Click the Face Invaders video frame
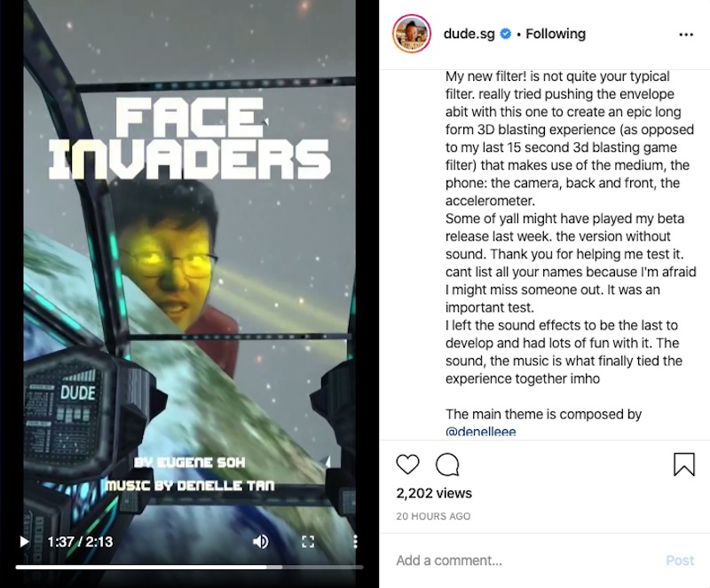 (189, 272)
